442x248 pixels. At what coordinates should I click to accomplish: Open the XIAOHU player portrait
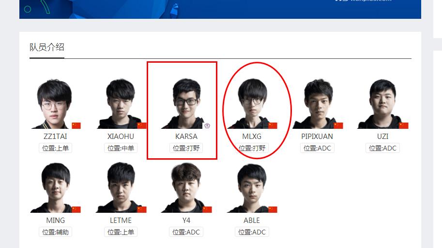pos(120,104)
